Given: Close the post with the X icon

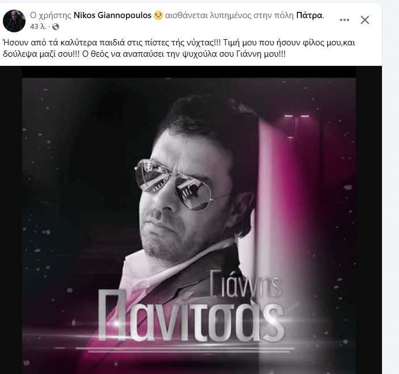Looking at the screenshot, I should point(365,20).
